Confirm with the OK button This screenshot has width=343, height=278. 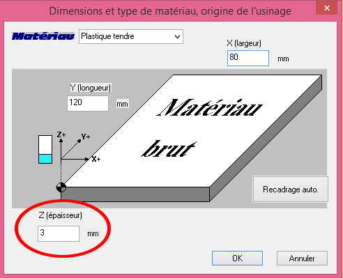237,258
